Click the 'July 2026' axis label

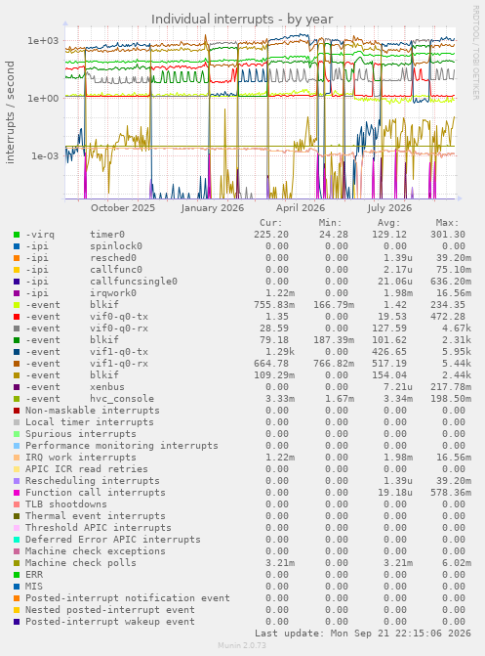coord(389,208)
